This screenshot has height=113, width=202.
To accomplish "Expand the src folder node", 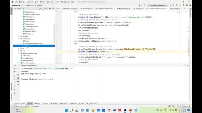I will click(x=19, y=48).
